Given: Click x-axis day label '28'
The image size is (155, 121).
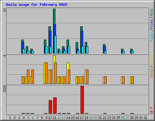Looking at the screenshot, I should tap(132, 118).
